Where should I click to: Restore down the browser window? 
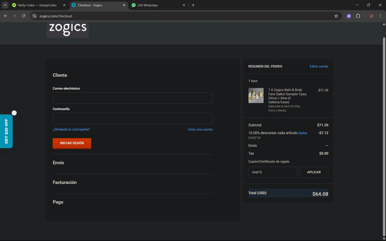coord(369,5)
